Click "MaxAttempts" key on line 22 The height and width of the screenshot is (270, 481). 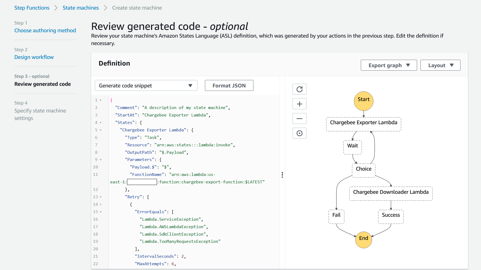click(151, 264)
